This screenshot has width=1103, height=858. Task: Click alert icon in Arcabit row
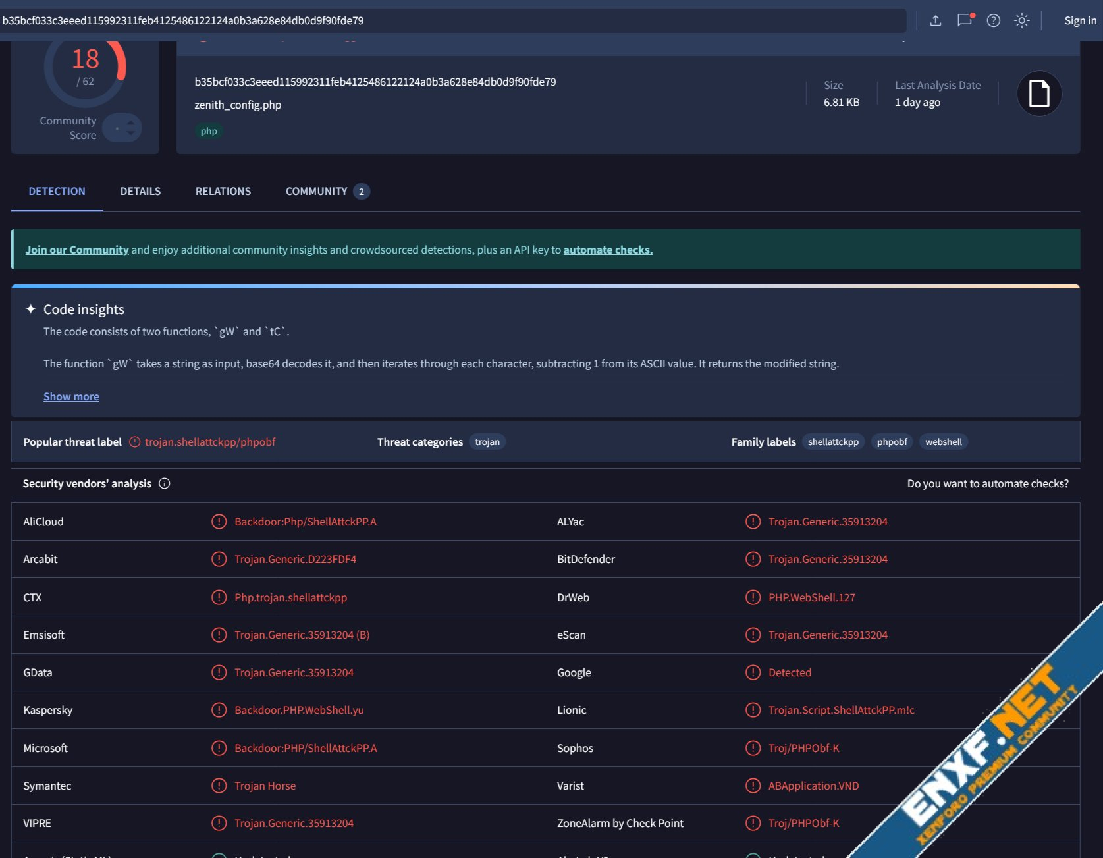click(219, 559)
